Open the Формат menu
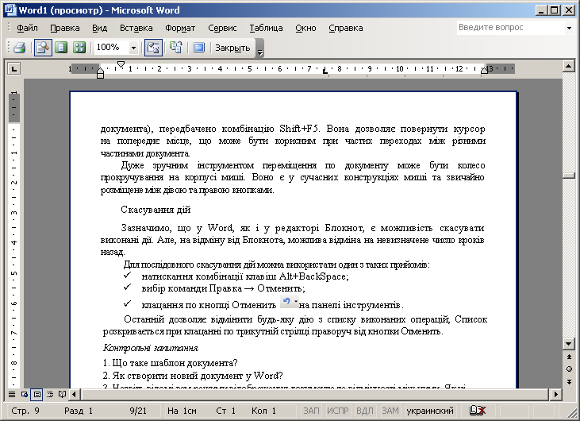 (180, 28)
